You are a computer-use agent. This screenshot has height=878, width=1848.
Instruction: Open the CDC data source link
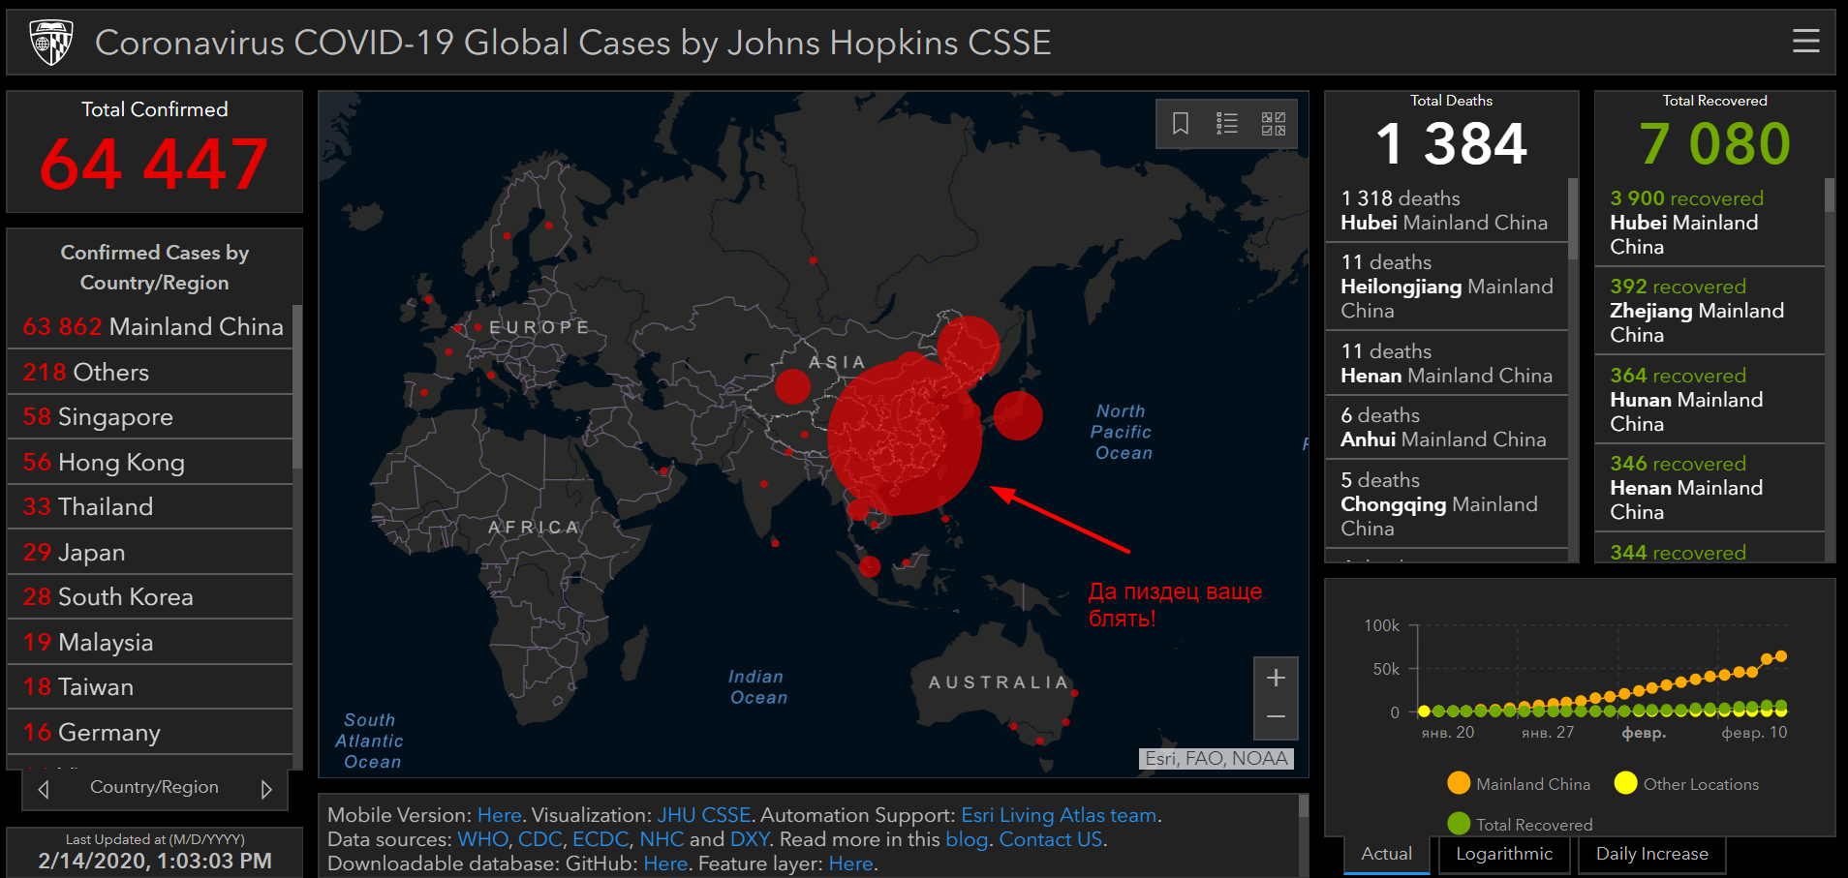click(539, 839)
